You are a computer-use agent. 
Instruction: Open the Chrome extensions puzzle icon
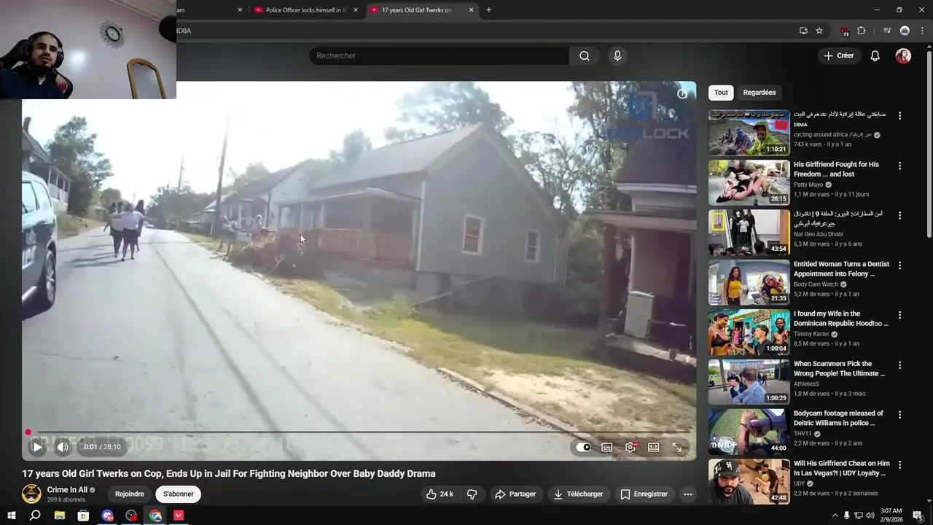tap(862, 31)
